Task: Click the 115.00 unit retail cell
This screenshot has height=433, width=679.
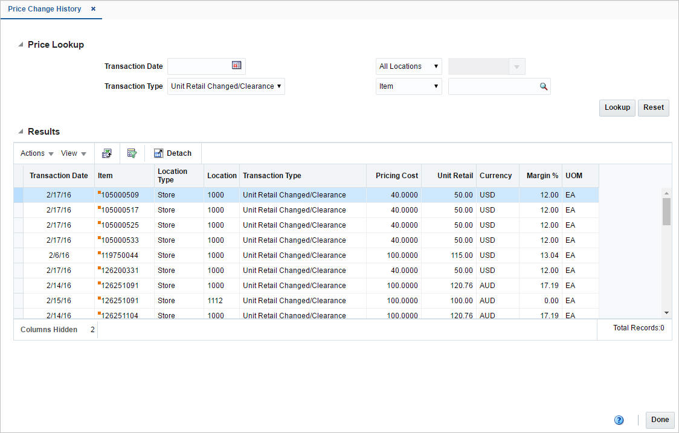Action: click(449, 255)
